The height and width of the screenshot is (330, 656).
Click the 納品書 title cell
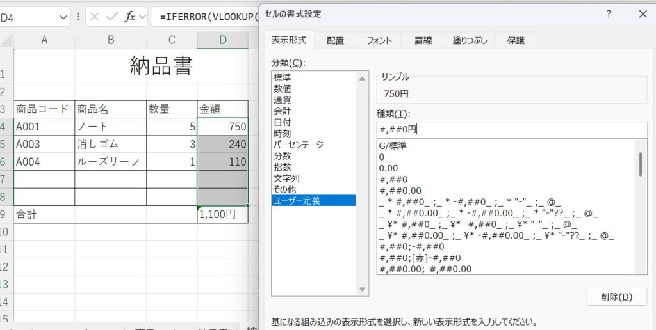pyautogui.click(x=161, y=66)
